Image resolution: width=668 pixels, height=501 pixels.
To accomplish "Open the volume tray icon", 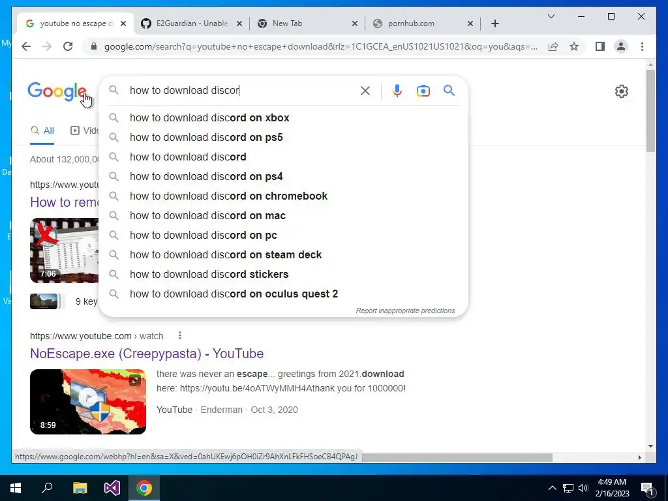I will [x=583, y=488].
